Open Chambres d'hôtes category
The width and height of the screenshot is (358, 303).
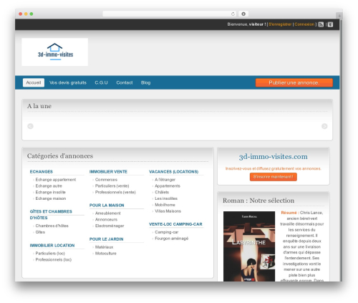(x=52, y=226)
